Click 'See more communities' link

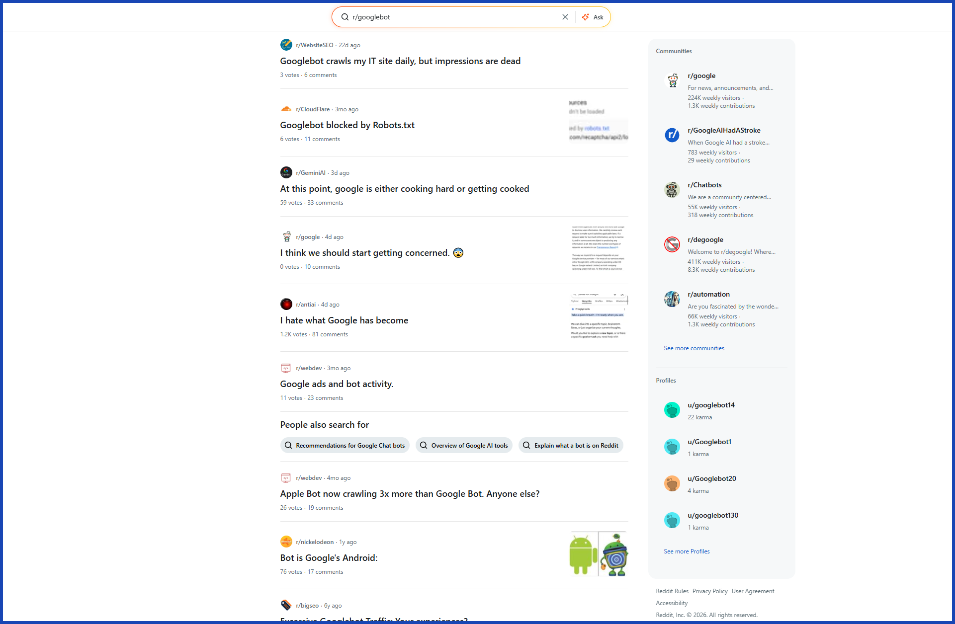click(x=694, y=348)
